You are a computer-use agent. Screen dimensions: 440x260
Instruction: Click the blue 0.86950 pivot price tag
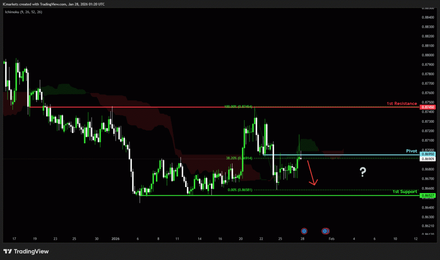click(428, 154)
